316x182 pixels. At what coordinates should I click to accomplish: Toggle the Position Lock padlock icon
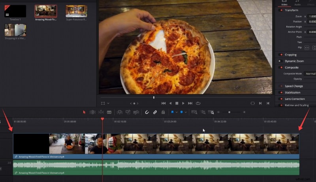point(163,112)
